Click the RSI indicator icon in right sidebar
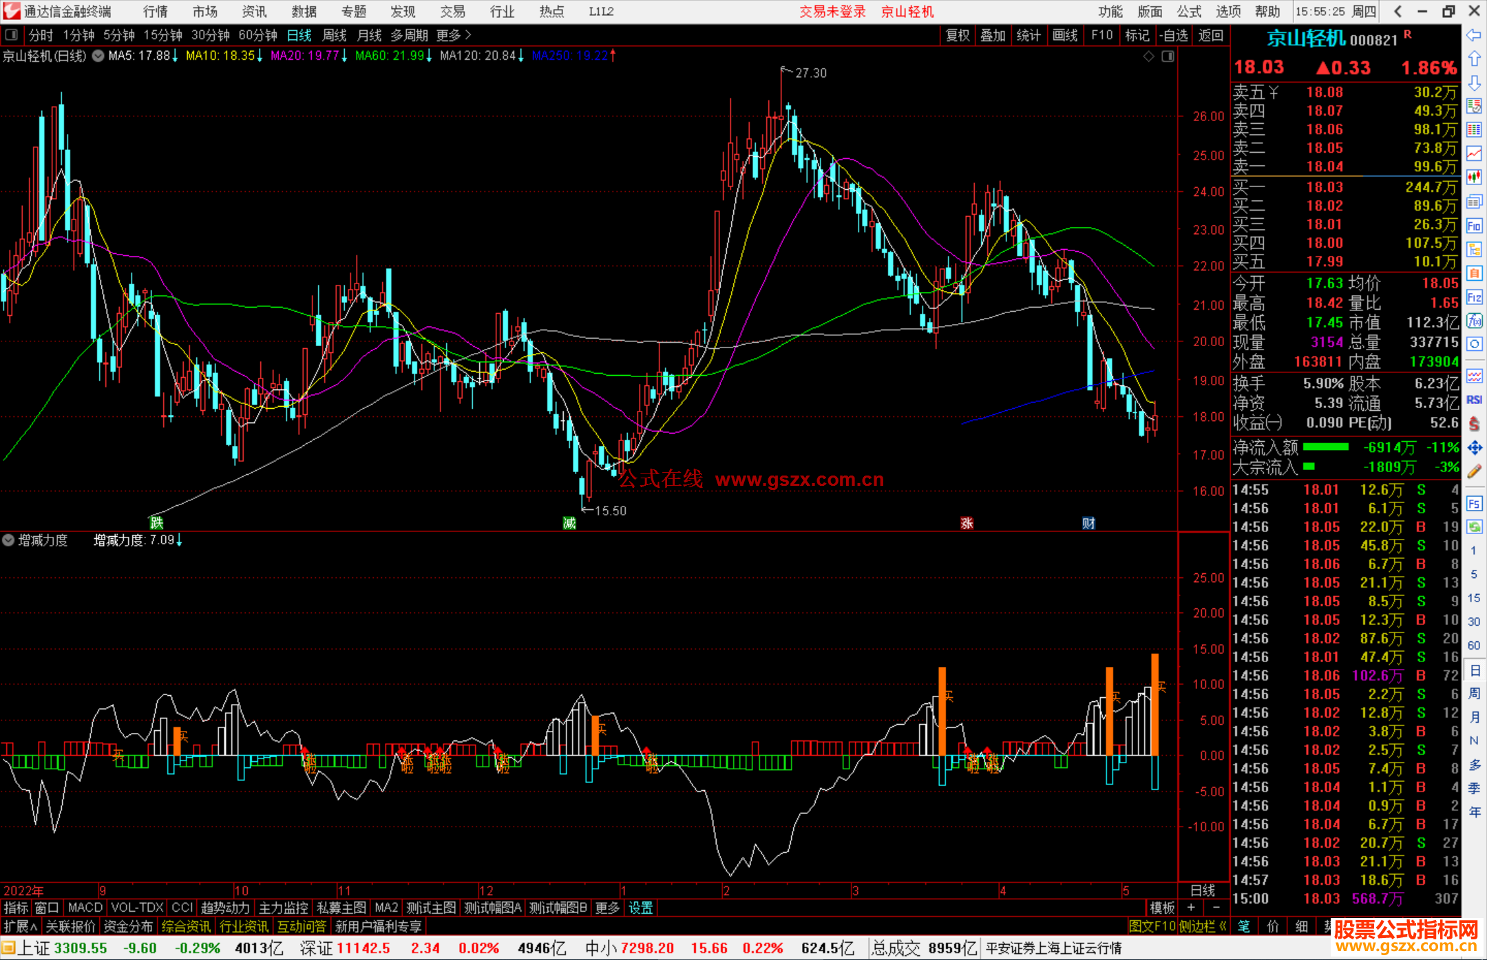The height and width of the screenshot is (960, 1487). tap(1474, 400)
